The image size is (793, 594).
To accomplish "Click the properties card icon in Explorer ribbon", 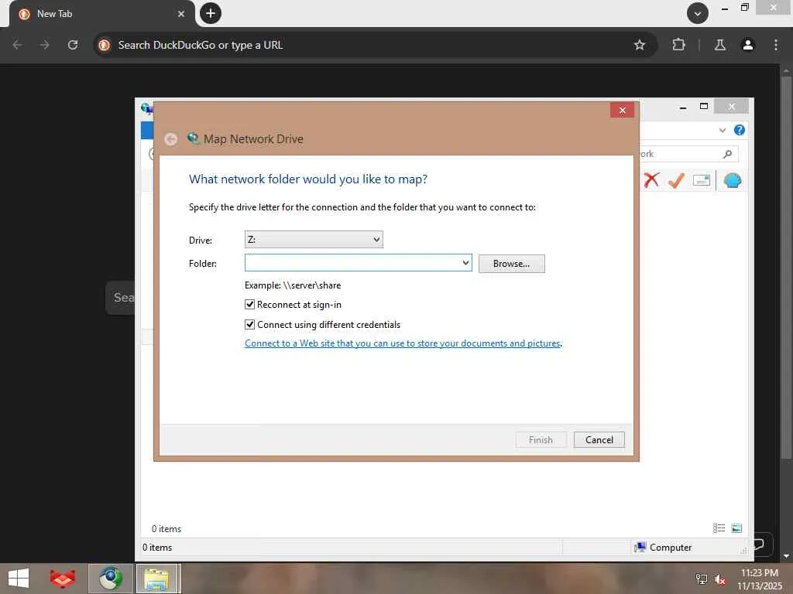I will pos(702,179).
